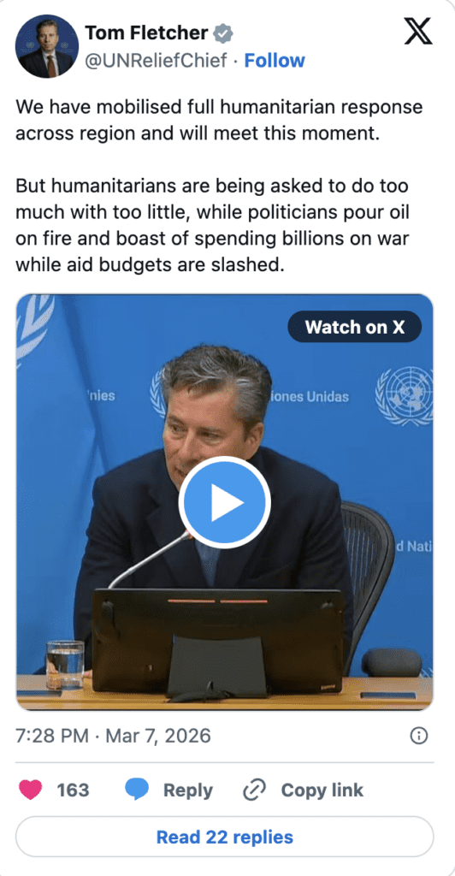Click the Copy link text
The height and width of the screenshot is (876, 455).
pos(322,790)
